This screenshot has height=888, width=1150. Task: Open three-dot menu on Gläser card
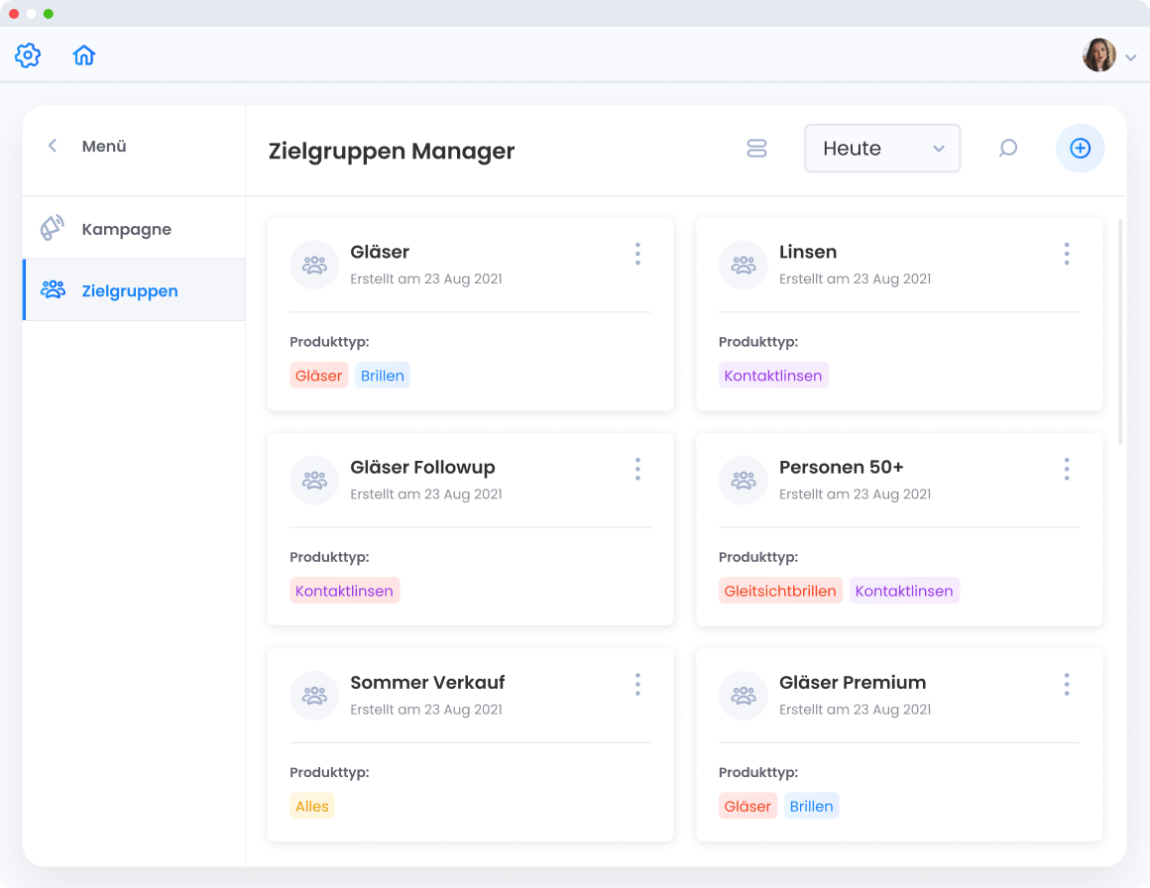pyautogui.click(x=637, y=254)
